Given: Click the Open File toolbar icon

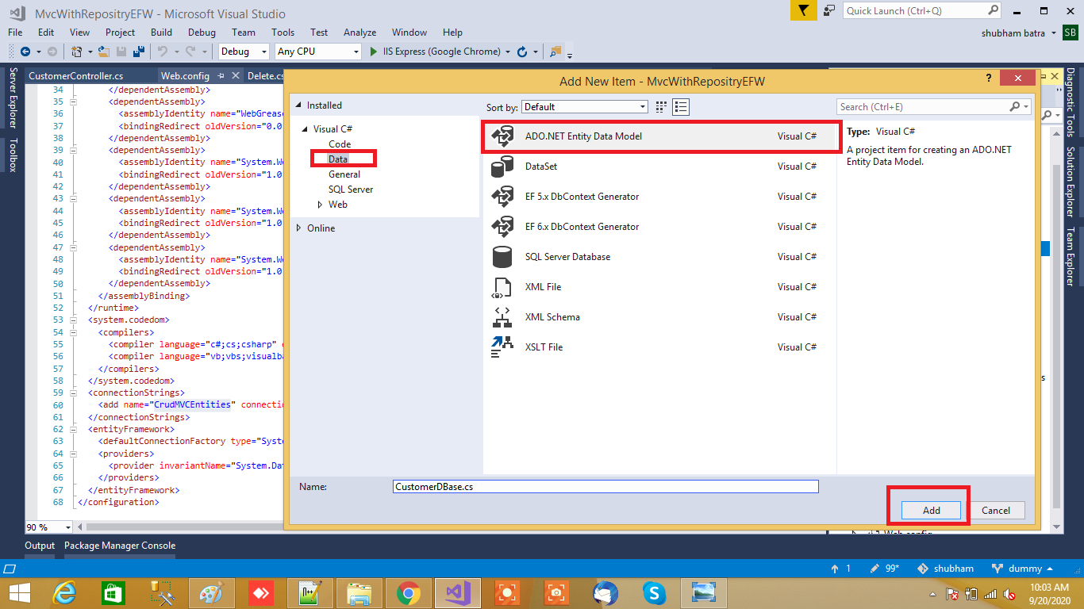Looking at the screenshot, I should 103,52.
